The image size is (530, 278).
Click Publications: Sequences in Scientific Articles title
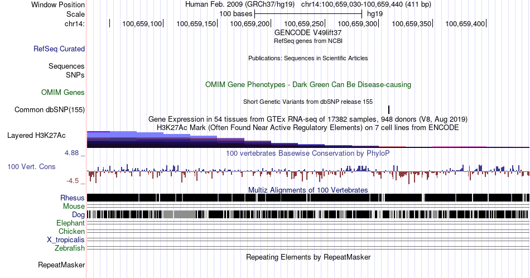point(308,58)
